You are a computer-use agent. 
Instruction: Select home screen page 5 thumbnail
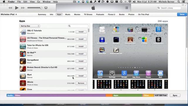155,85
